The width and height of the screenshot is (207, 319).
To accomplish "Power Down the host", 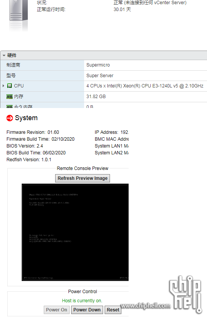I will (x=87, y=310).
